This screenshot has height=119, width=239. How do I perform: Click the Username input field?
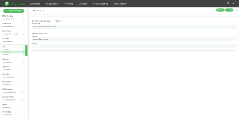click(134, 39)
